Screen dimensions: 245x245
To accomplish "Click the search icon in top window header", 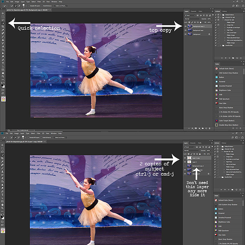I will click(233, 6).
